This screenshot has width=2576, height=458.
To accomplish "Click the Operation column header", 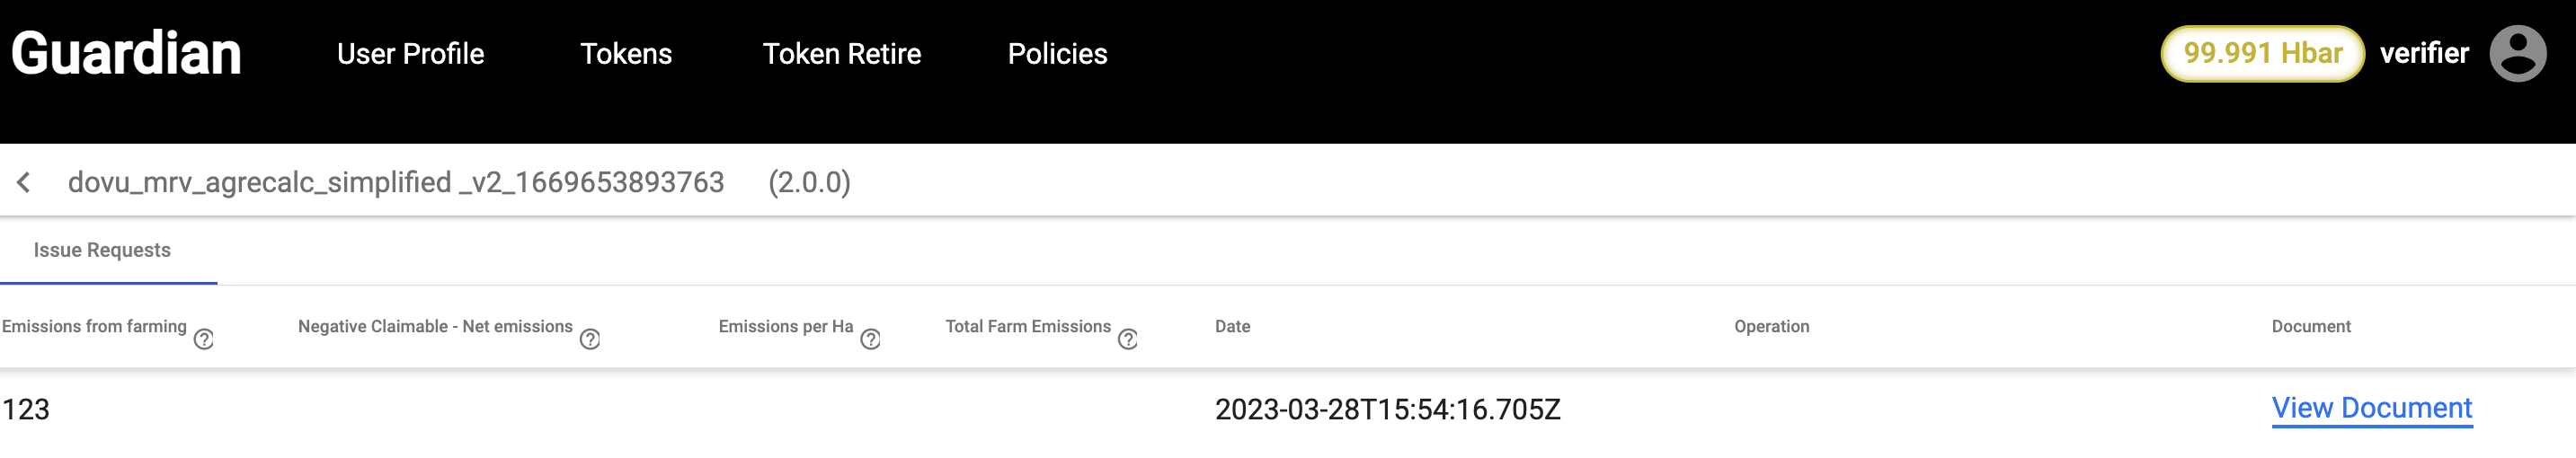I will coord(1771,326).
